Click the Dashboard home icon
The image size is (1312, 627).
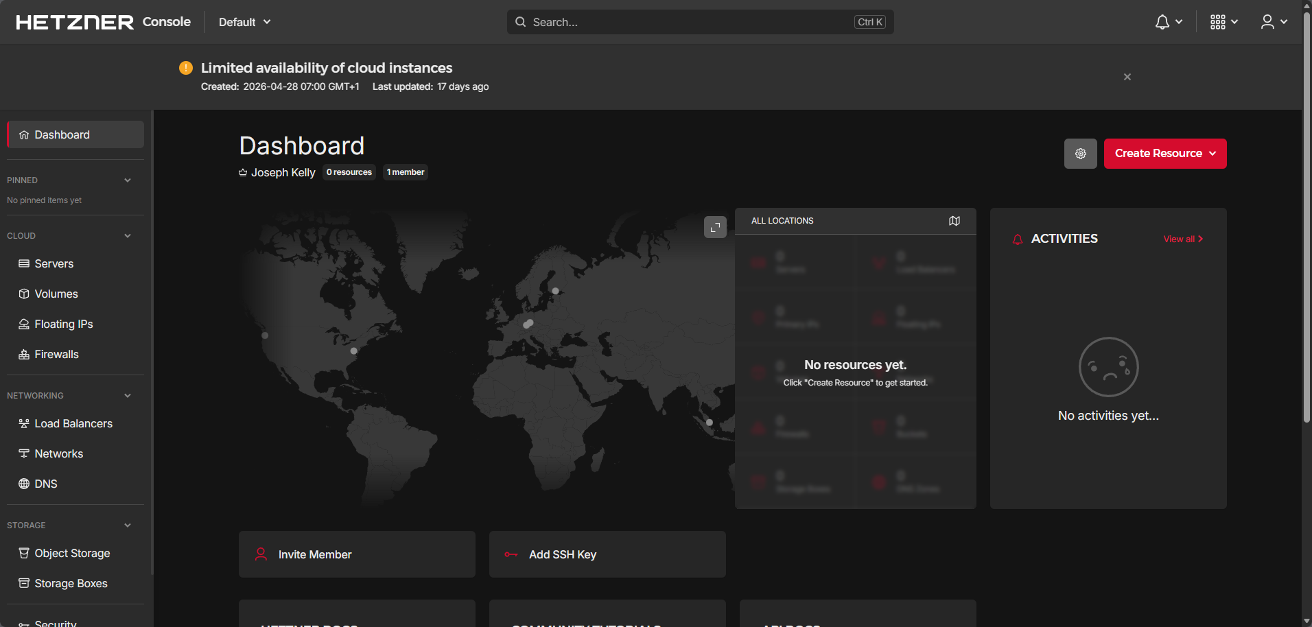[24, 134]
